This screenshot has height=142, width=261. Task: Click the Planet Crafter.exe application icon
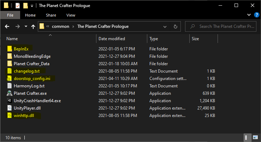[x=10, y=93]
